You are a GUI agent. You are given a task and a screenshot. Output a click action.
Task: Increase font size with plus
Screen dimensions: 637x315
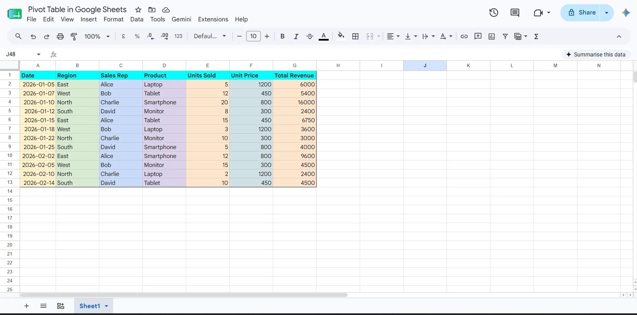(x=267, y=36)
